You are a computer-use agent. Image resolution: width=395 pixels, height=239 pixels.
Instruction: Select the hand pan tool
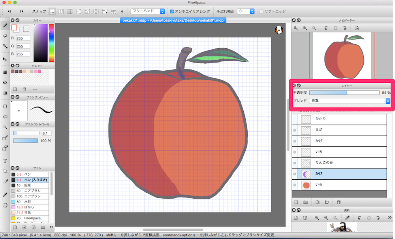(x=5, y=205)
